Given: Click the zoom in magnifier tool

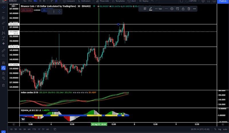Looking at the screenshot, I should [x=3, y=56].
